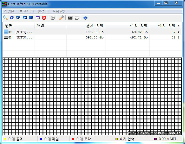Click the cluster map grid

[92, 96]
